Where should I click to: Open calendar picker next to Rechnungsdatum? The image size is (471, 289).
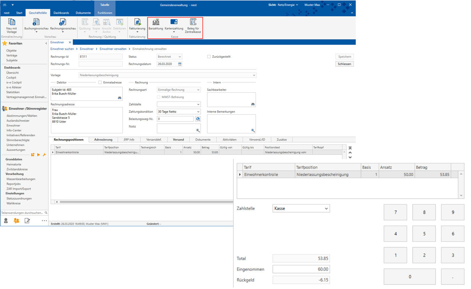pyautogui.click(x=180, y=64)
